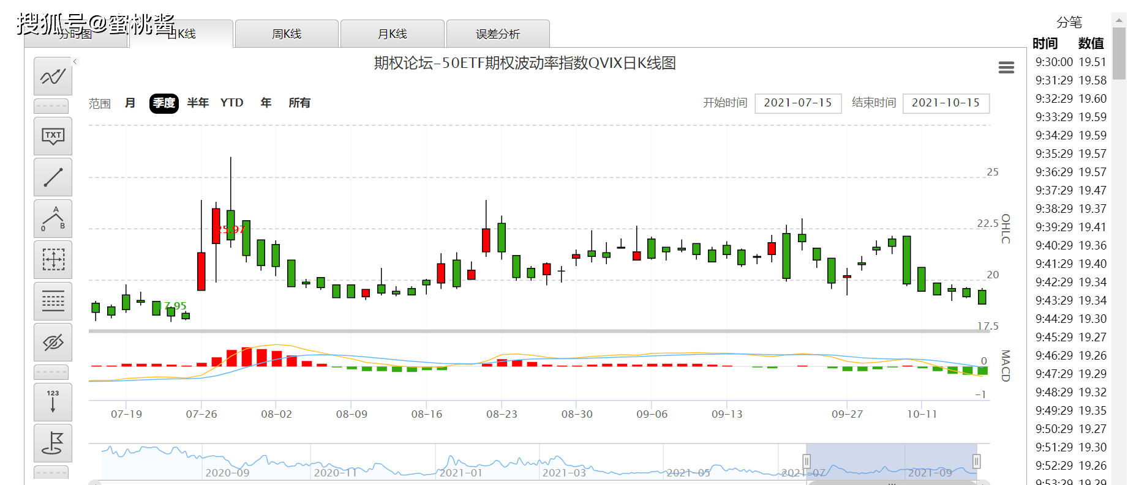The image size is (1147, 485).
Task: Click the tick list scroll-up arrow
Action: point(1119,20)
